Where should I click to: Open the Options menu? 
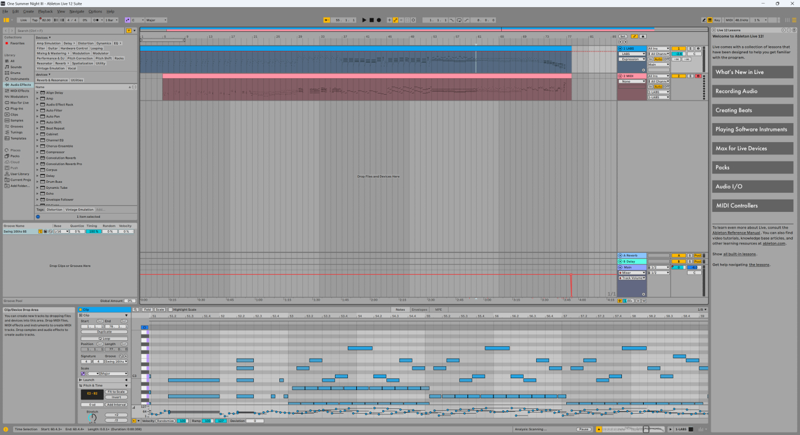[95, 11]
